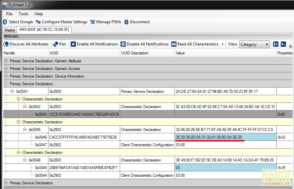
Task: Click Discover All Attributes label
Action: click(x=29, y=44)
